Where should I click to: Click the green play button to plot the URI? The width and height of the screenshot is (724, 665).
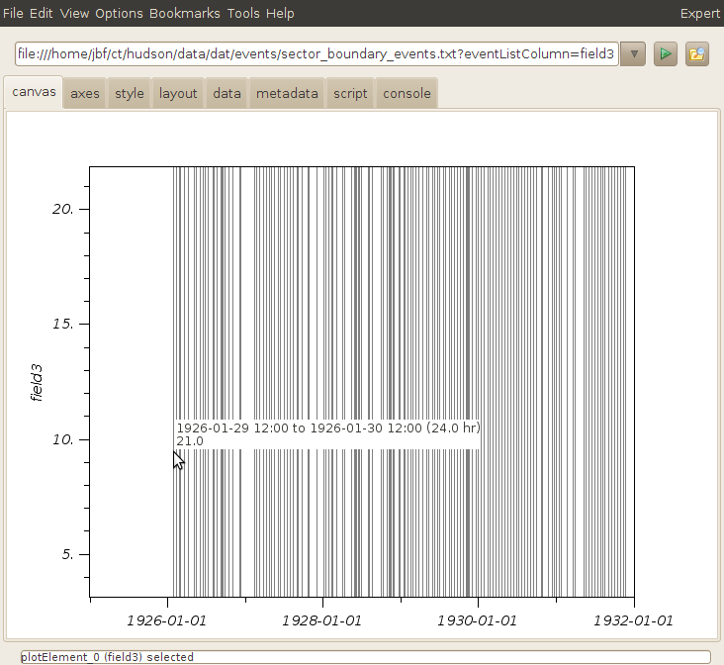click(667, 53)
